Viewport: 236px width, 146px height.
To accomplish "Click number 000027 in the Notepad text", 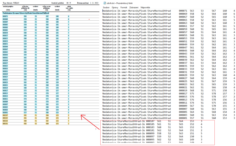I will tap(183, 78).
